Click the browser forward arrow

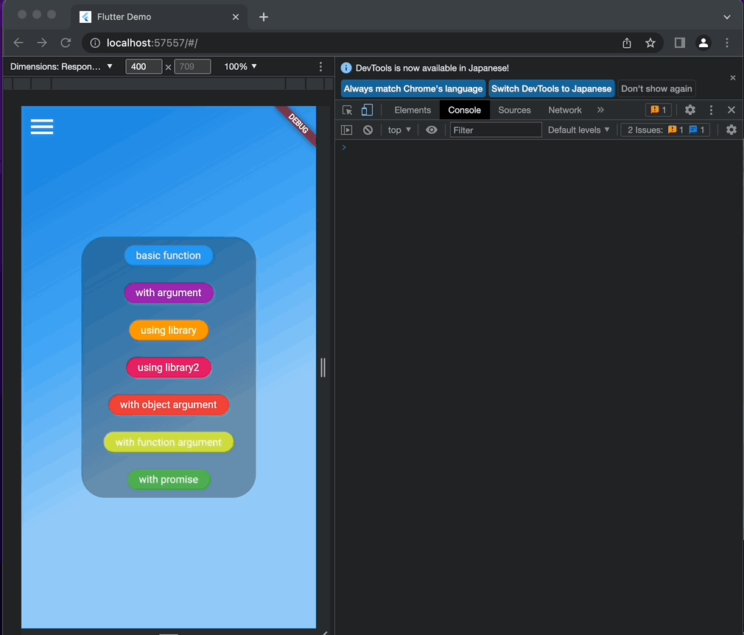(x=42, y=43)
